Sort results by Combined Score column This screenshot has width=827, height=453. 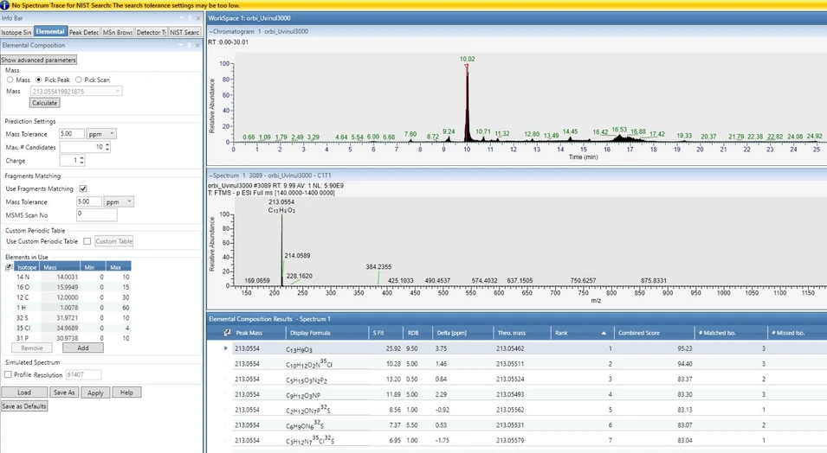[x=655, y=333]
